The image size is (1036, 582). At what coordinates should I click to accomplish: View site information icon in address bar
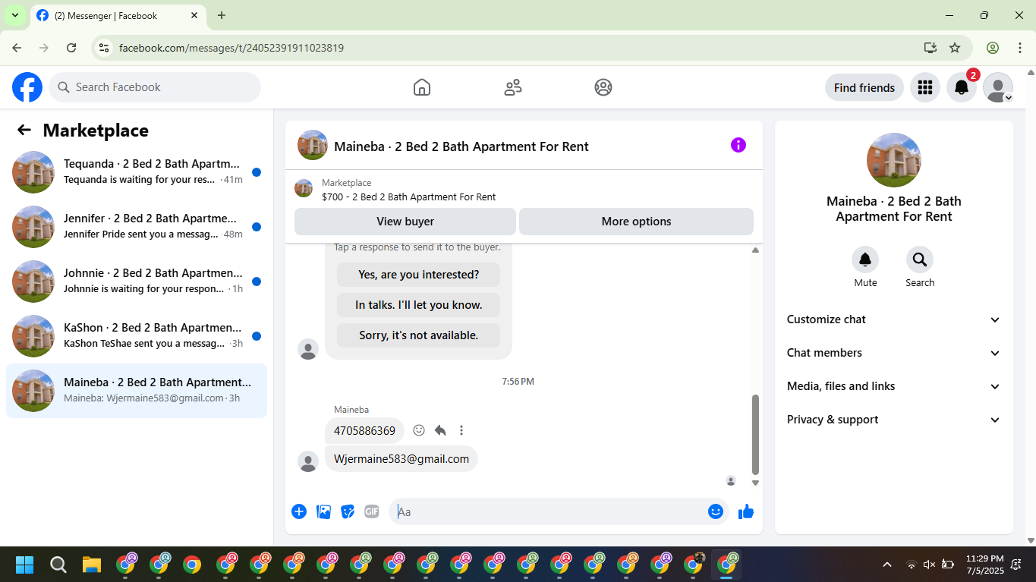(105, 48)
